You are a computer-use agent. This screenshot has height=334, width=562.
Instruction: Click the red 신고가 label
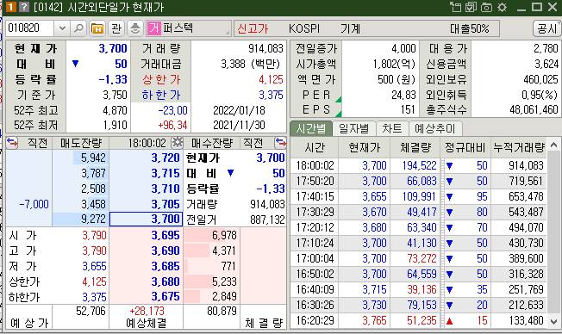coord(253,28)
